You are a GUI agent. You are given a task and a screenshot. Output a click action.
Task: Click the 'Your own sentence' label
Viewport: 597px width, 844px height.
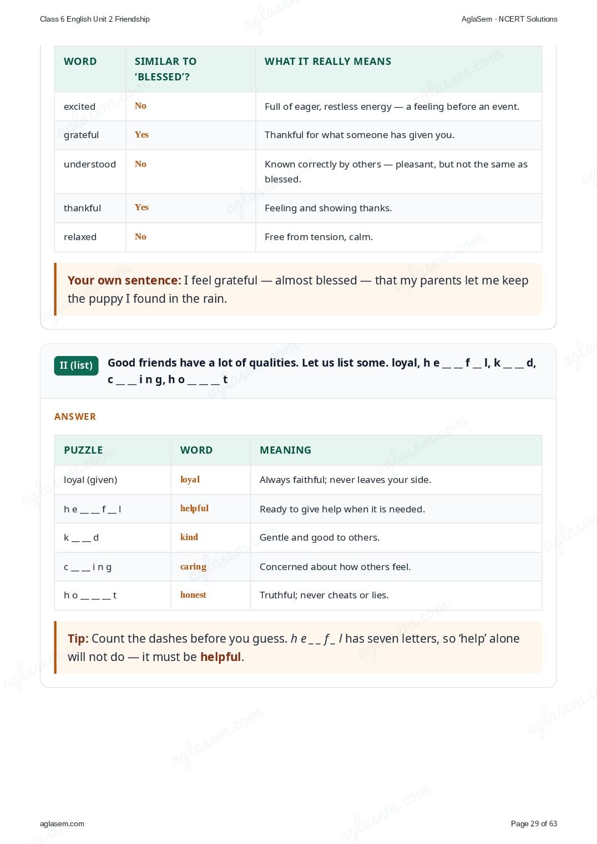124,281
